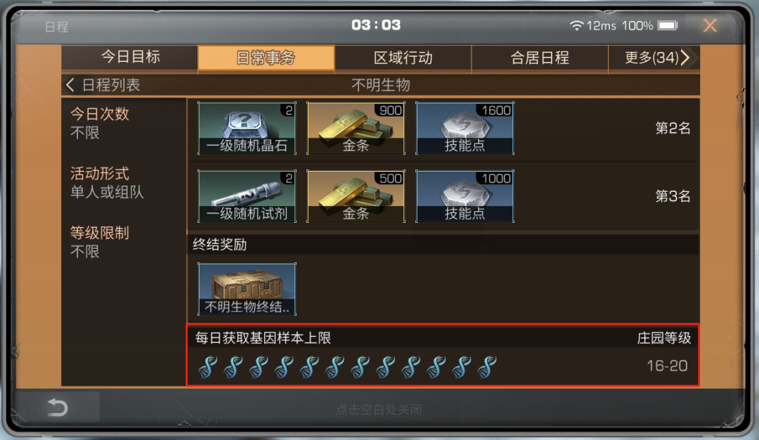Switch to the 合居日程 tab
The width and height of the screenshot is (759, 440).
click(x=539, y=58)
